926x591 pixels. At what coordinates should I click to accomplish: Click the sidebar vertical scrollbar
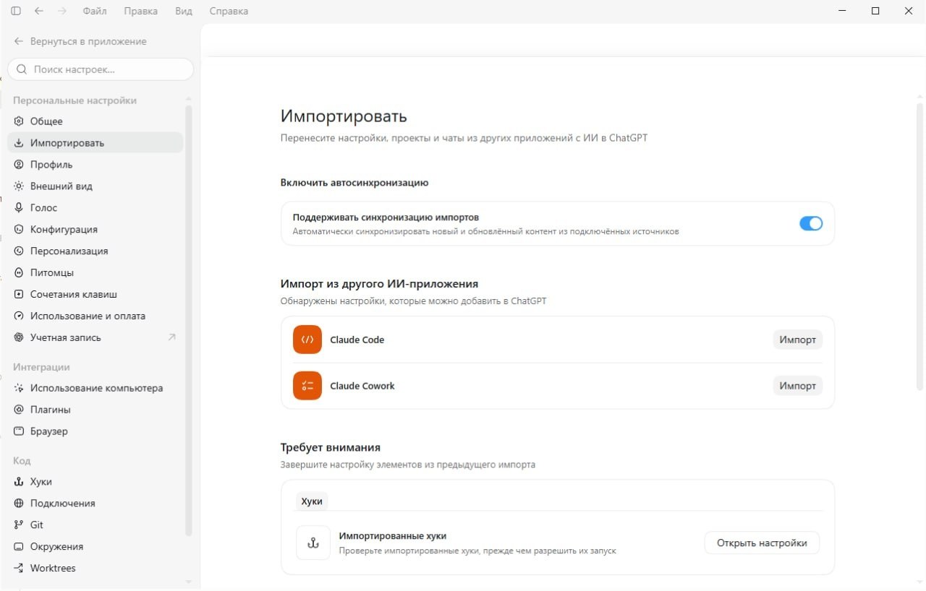189,320
